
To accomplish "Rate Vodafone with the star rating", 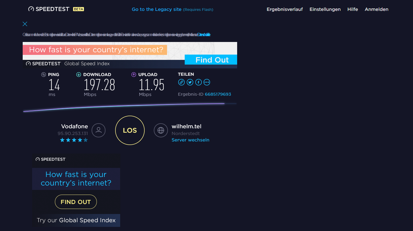I will coord(74,140).
